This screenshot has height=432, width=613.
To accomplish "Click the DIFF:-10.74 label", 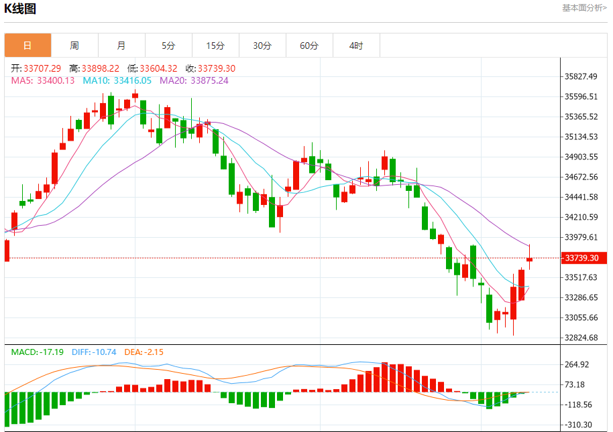I will click(94, 352).
